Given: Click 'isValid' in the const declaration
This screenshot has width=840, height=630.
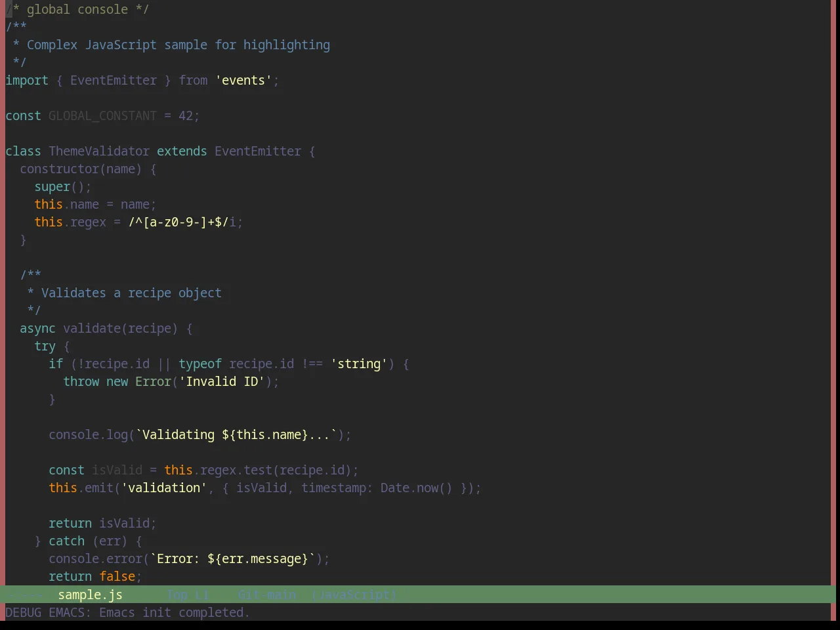Looking at the screenshot, I should (117, 470).
